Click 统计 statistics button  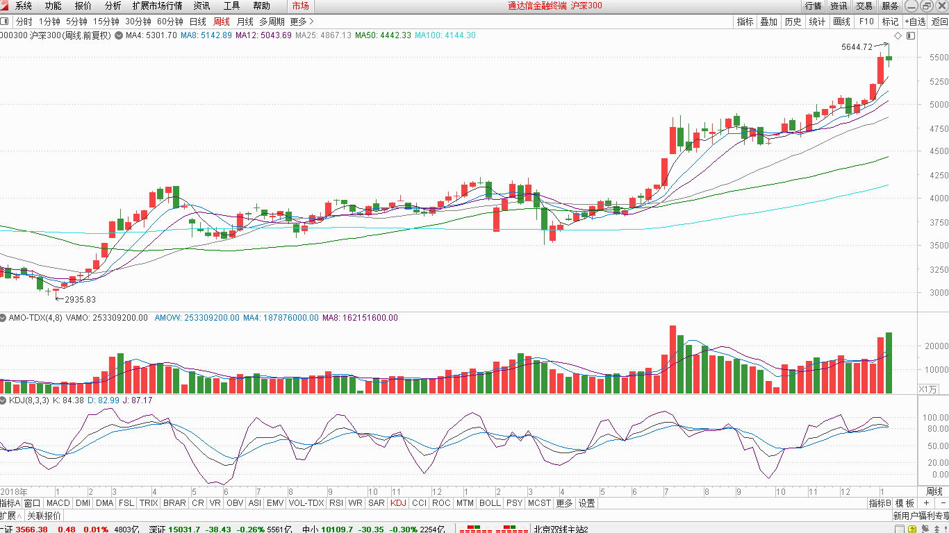click(x=817, y=22)
